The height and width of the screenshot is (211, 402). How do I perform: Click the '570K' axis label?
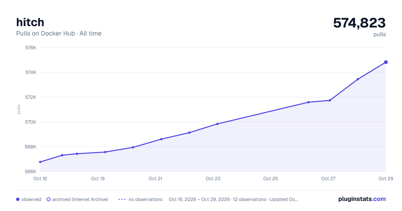pos(31,122)
